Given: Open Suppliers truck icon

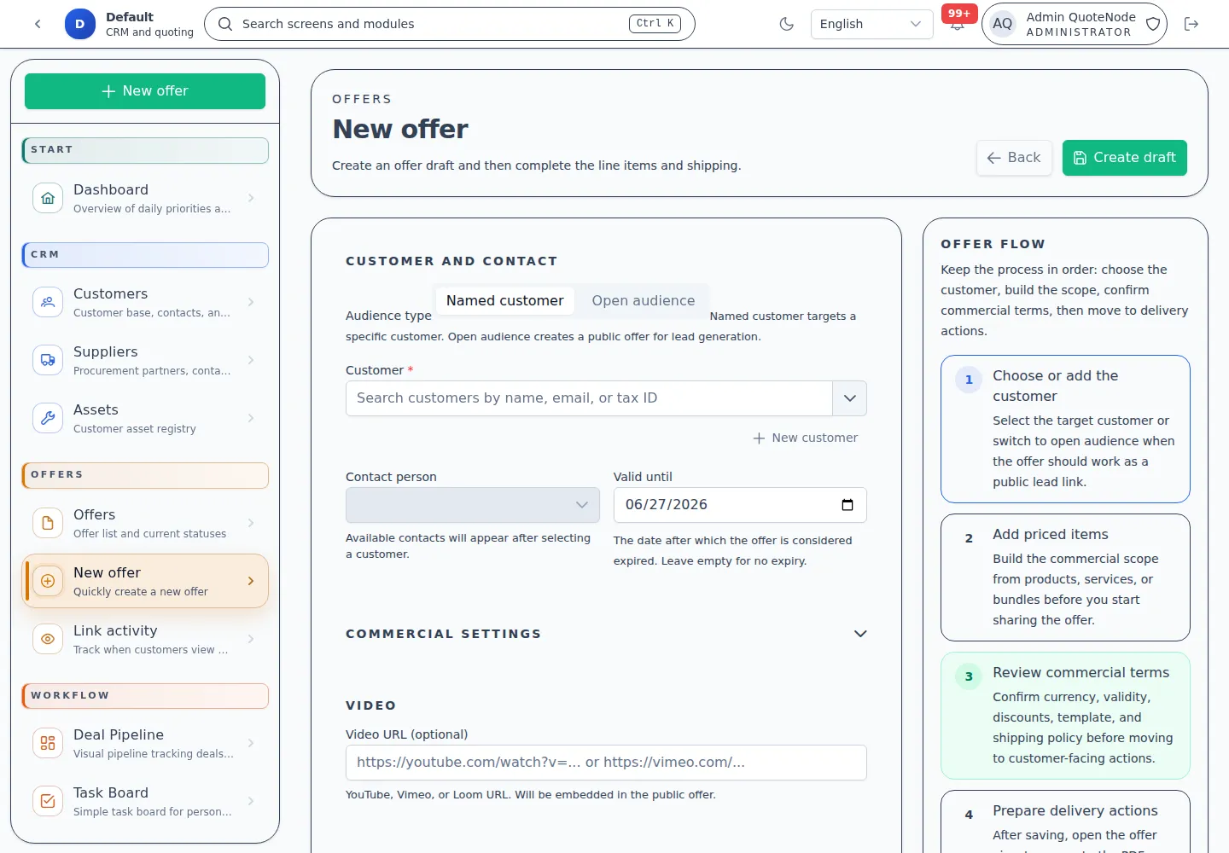Looking at the screenshot, I should [x=48, y=360].
